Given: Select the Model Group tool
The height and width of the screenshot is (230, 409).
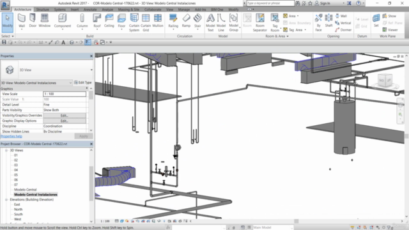Looking at the screenshot, I should pyautogui.click(x=233, y=23).
